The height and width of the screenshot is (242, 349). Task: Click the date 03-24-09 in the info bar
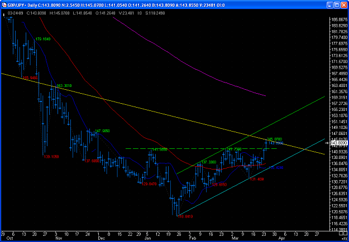pos(15,13)
